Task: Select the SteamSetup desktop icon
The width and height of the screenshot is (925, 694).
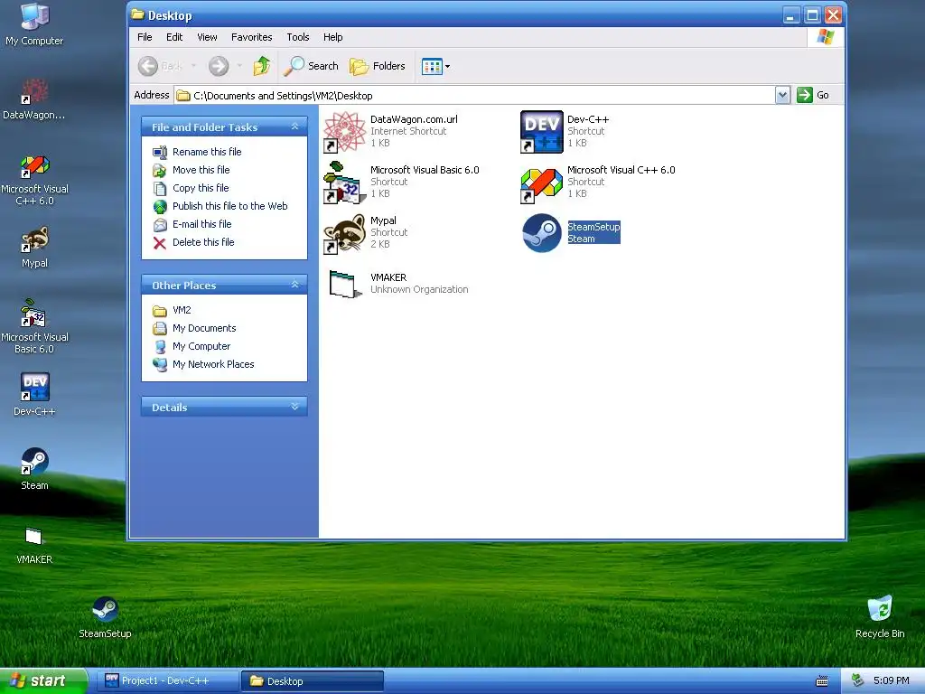Action: click(105, 617)
